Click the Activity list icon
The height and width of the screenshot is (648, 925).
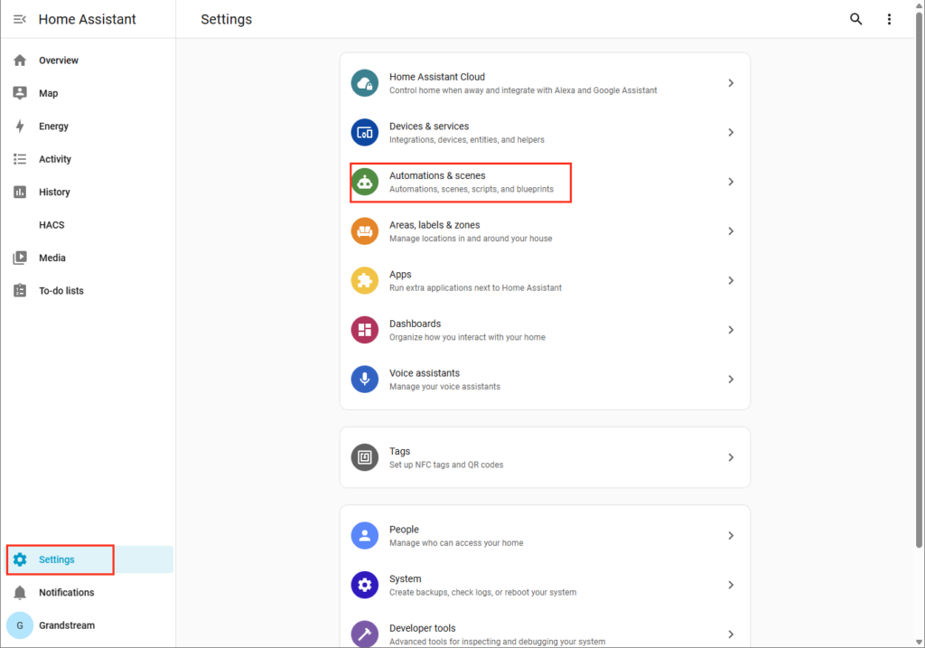(x=20, y=159)
